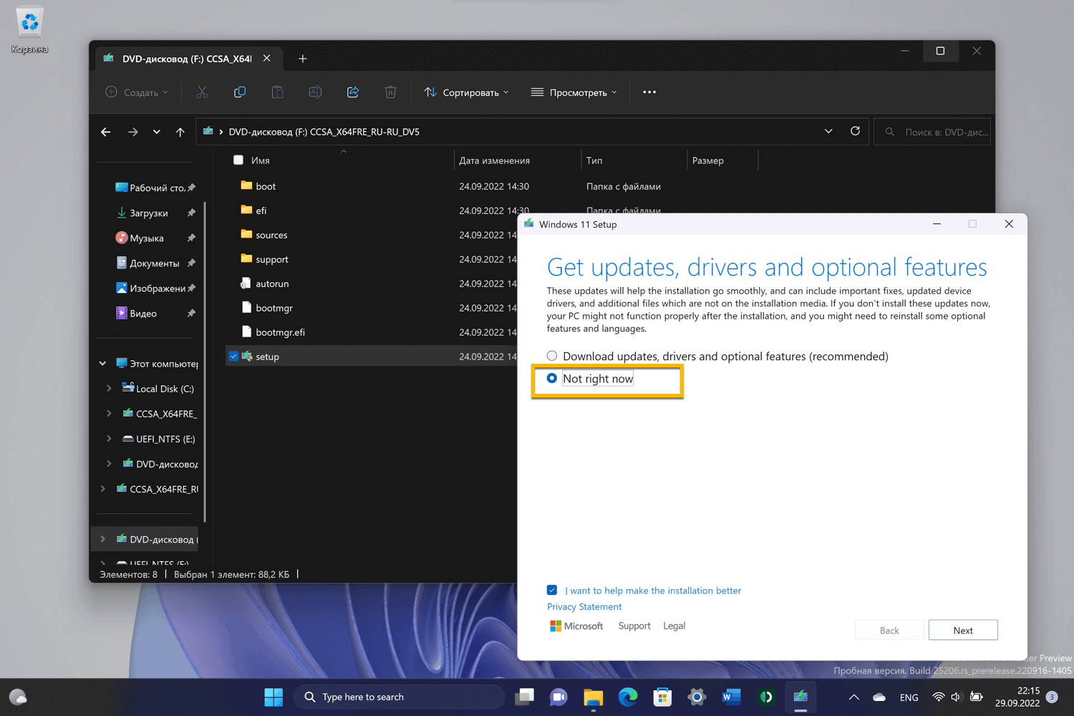Refresh the current folder view
This screenshot has height=716, width=1074.
[855, 132]
